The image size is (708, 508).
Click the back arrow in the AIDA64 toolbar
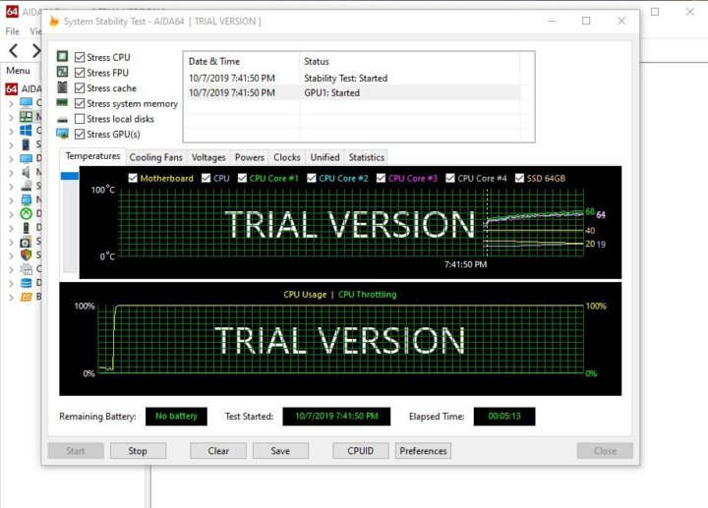click(x=14, y=50)
